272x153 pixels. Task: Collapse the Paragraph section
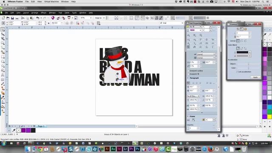pyautogui.click(x=188, y=78)
